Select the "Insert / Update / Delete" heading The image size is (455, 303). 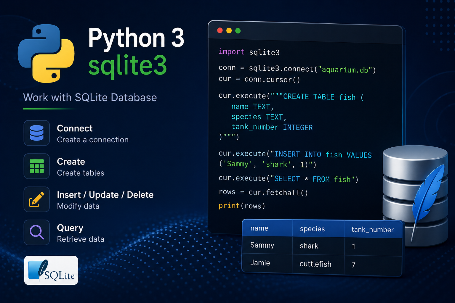click(x=105, y=195)
